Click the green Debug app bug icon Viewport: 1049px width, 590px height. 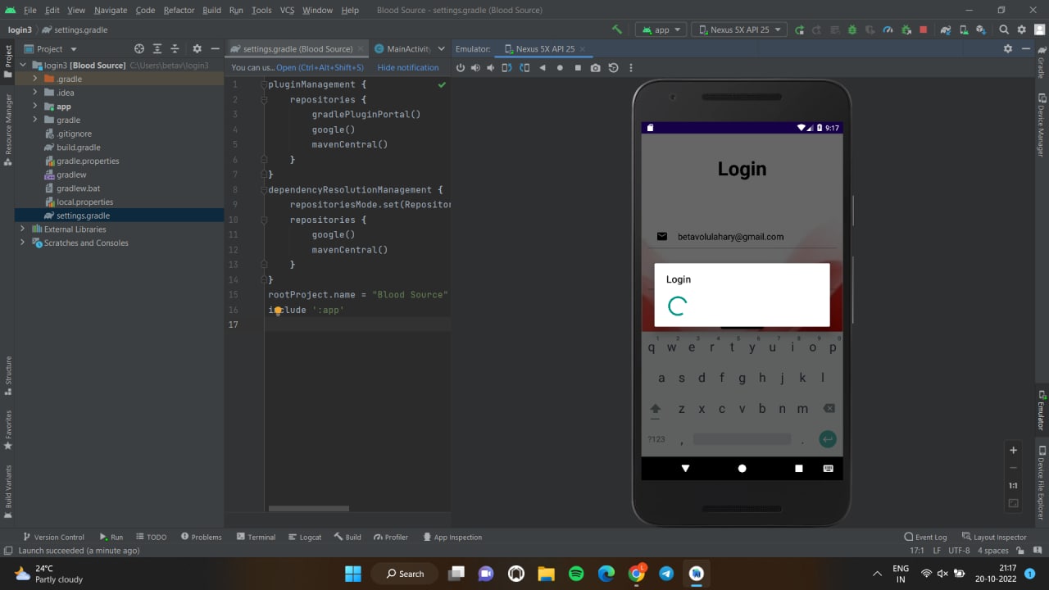click(x=852, y=29)
